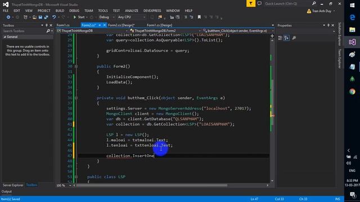Open the VIEW menu

point(29,11)
